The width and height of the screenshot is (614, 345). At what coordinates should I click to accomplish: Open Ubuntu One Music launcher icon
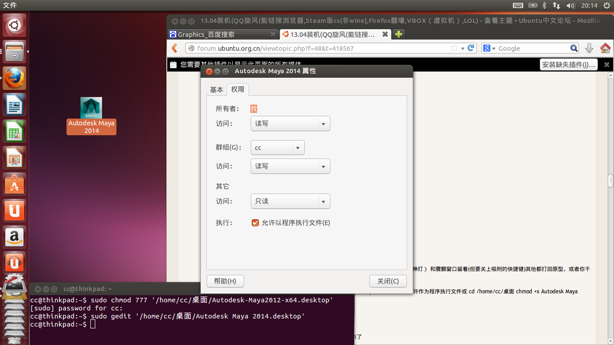click(x=15, y=262)
